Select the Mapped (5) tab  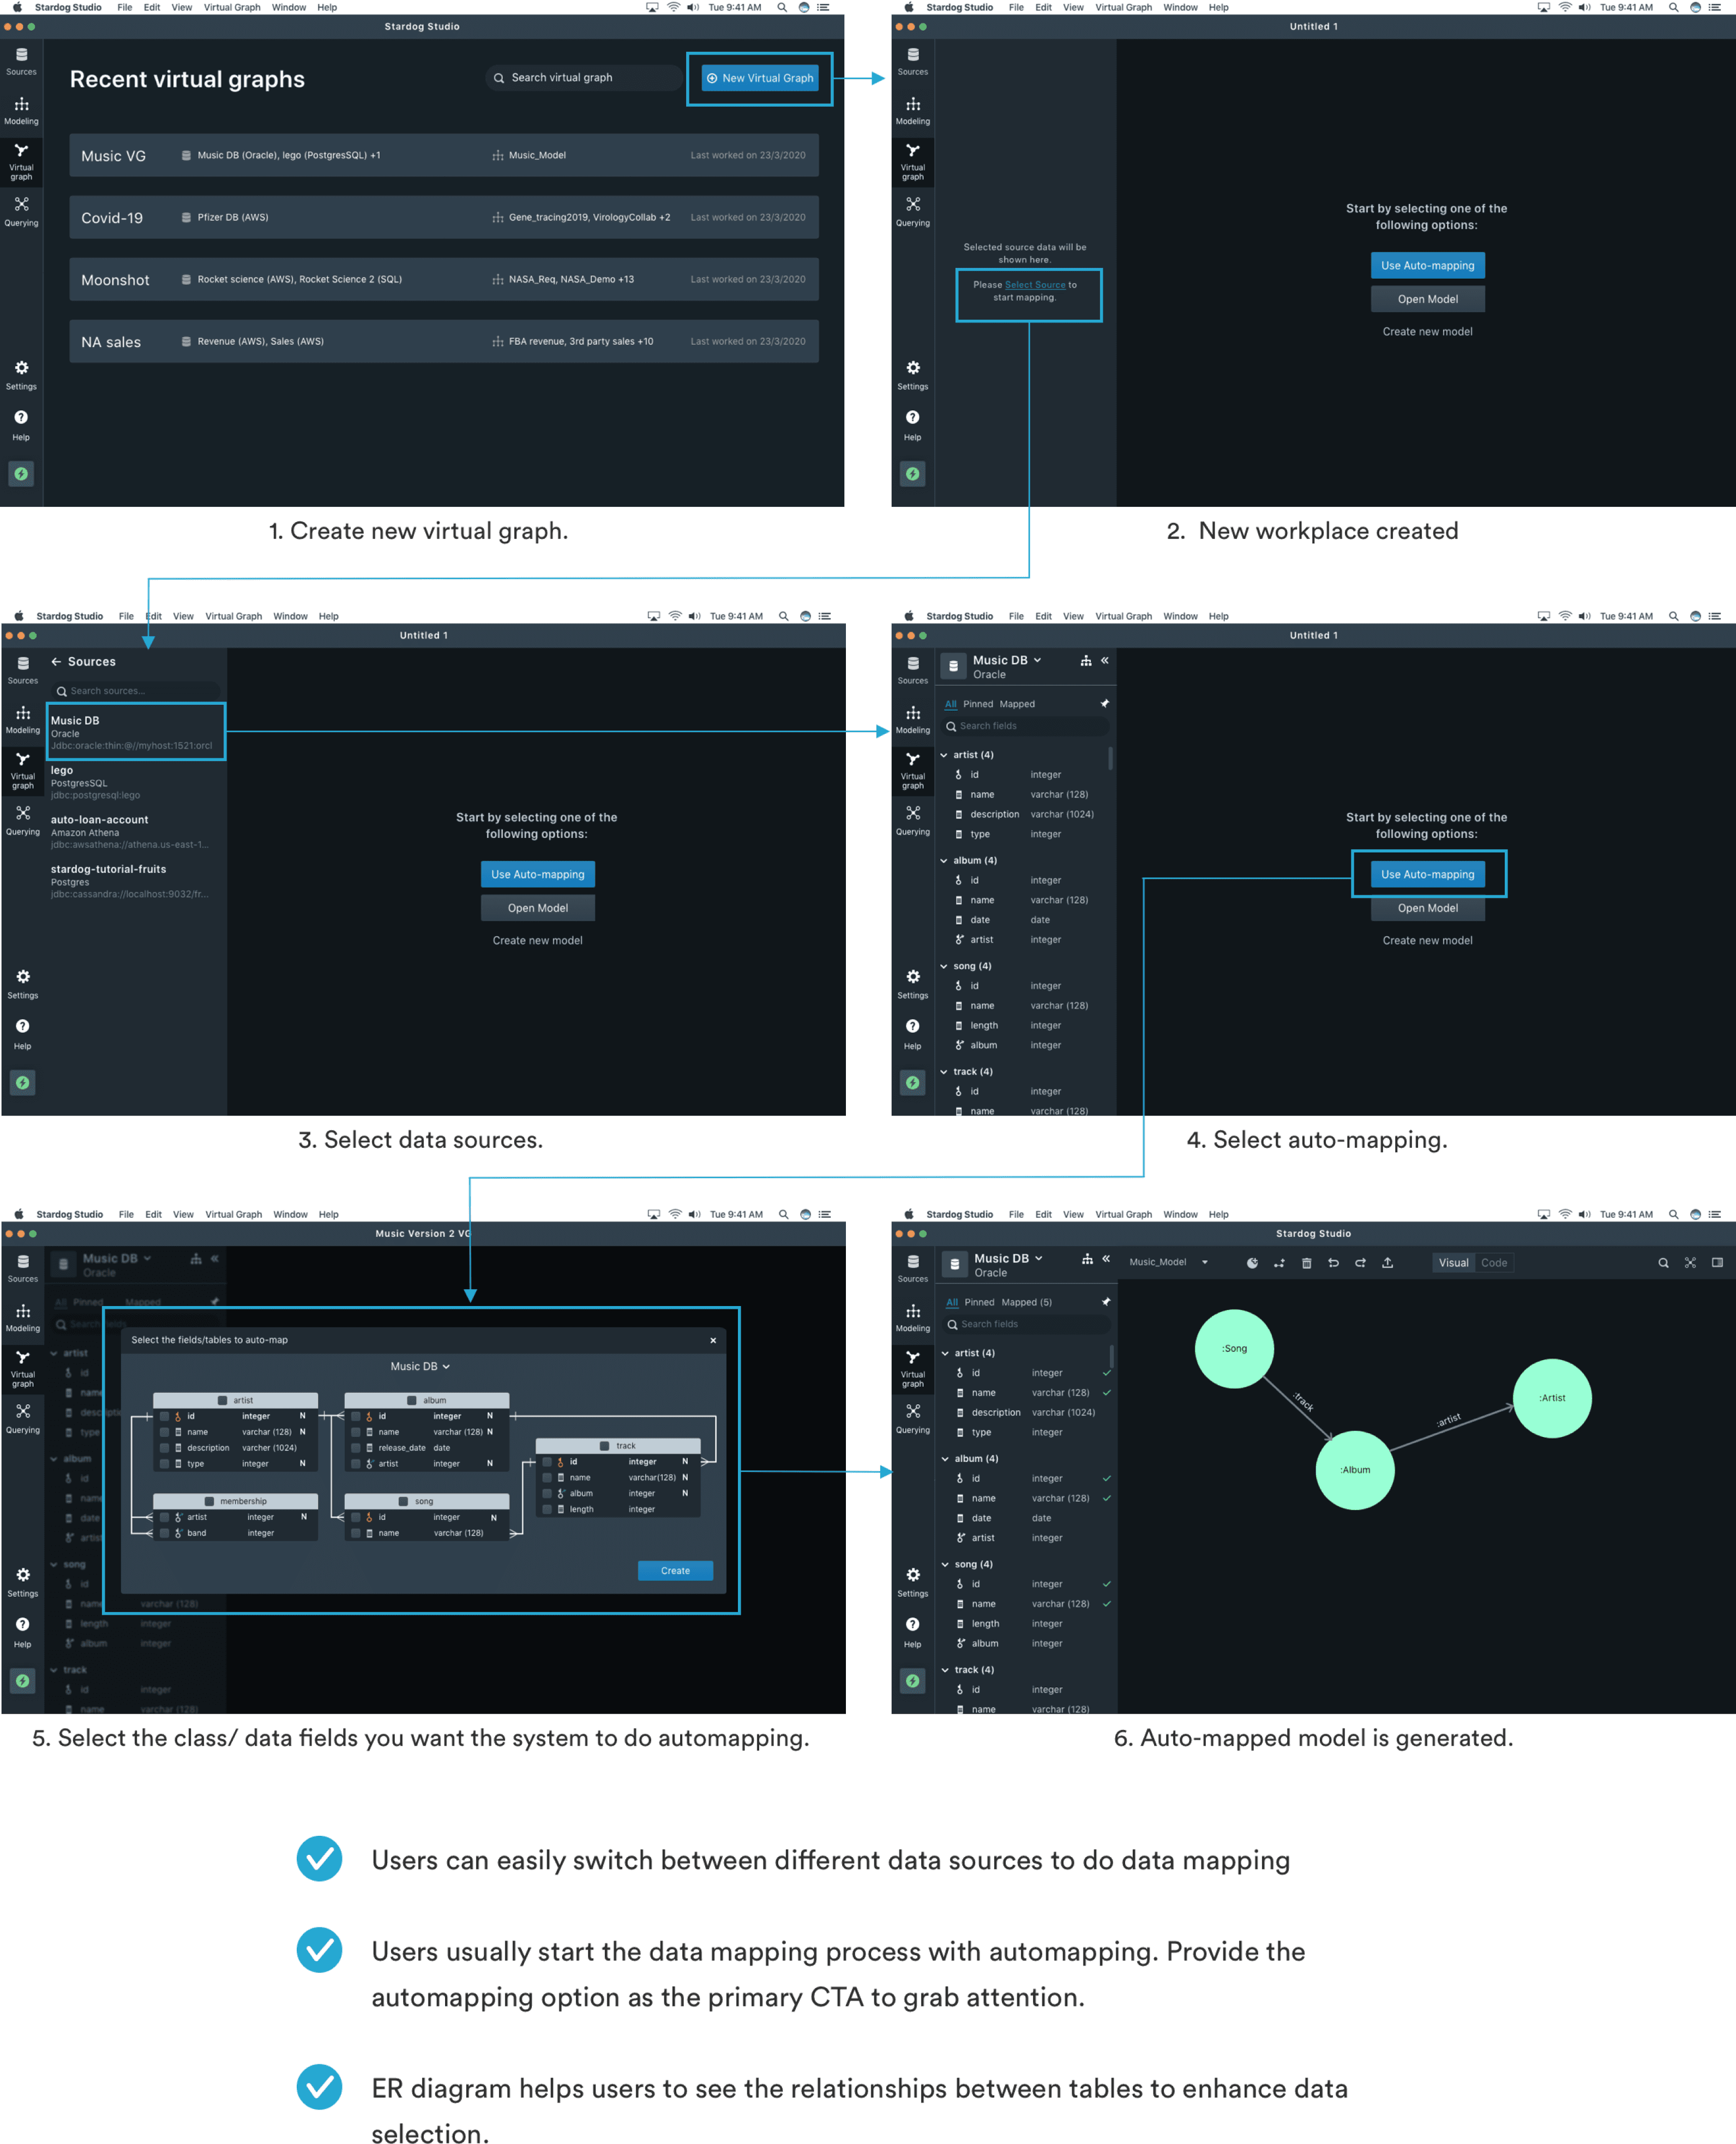click(1026, 1302)
